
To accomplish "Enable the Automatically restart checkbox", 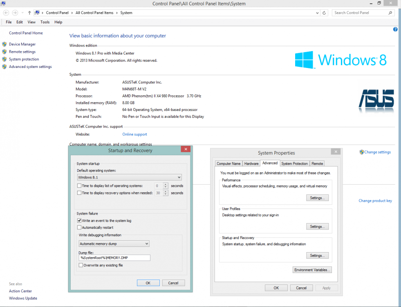I will click(79, 227).
